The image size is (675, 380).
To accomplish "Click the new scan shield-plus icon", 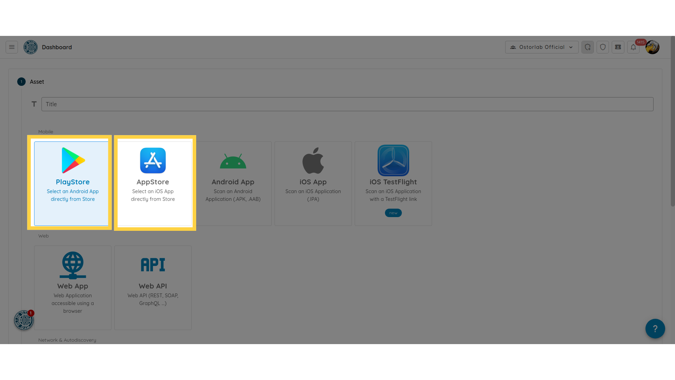I will coord(587,47).
